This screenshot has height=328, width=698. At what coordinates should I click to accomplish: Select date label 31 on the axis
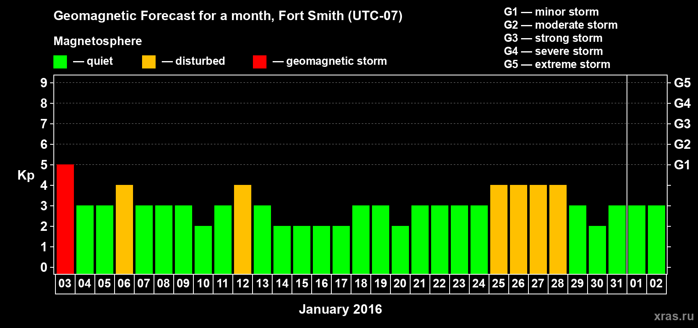[x=617, y=284]
